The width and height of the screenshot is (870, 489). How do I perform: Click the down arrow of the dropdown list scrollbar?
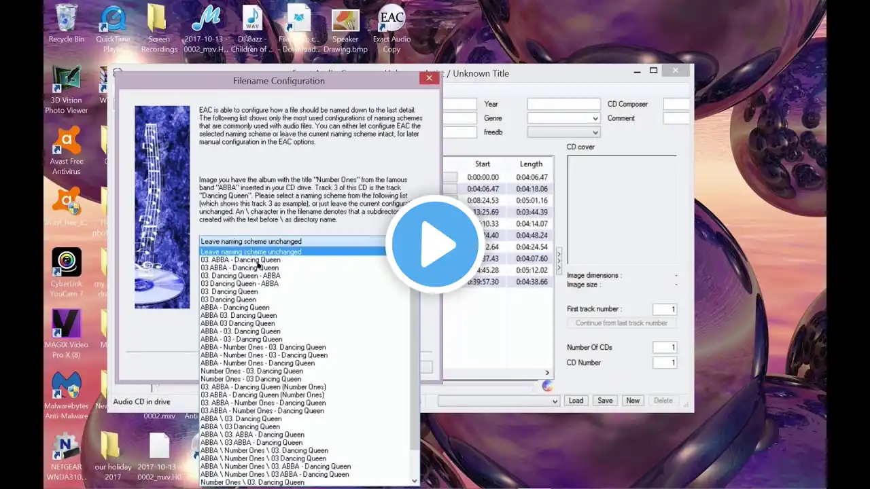pos(415,481)
